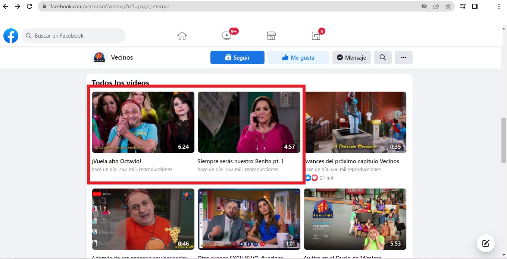Screen dimensions: 507x259
Task: Like the page with Me gusta
Action: (298, 58)
